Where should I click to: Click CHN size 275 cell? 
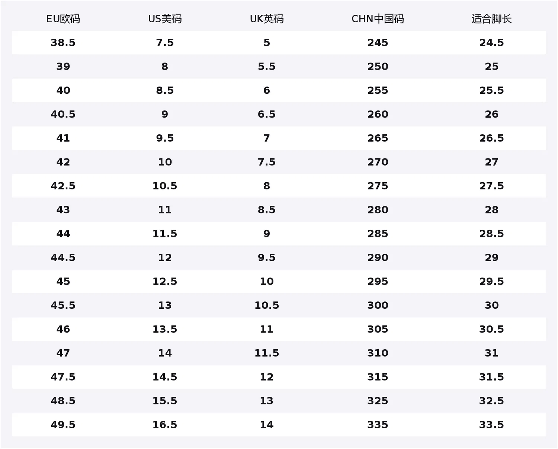pos(378,186)
